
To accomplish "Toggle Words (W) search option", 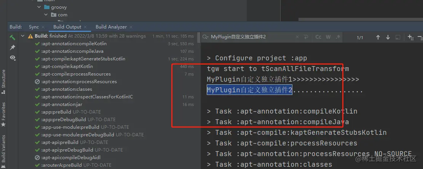I will (x=328, y=37).
